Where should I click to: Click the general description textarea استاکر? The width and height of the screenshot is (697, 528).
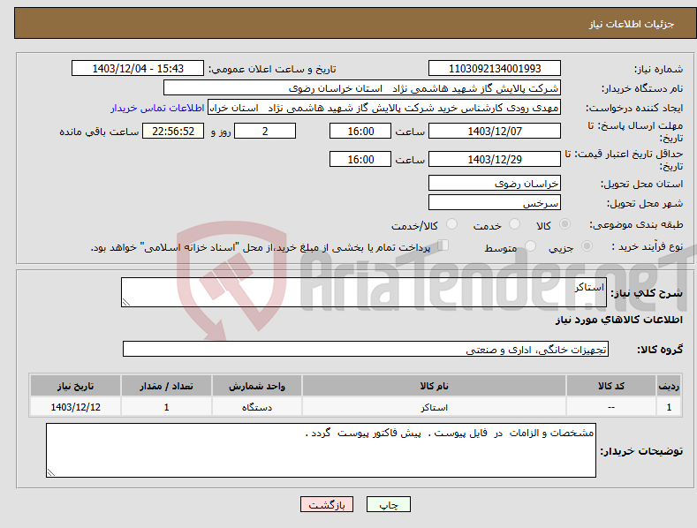coord(364,292)
